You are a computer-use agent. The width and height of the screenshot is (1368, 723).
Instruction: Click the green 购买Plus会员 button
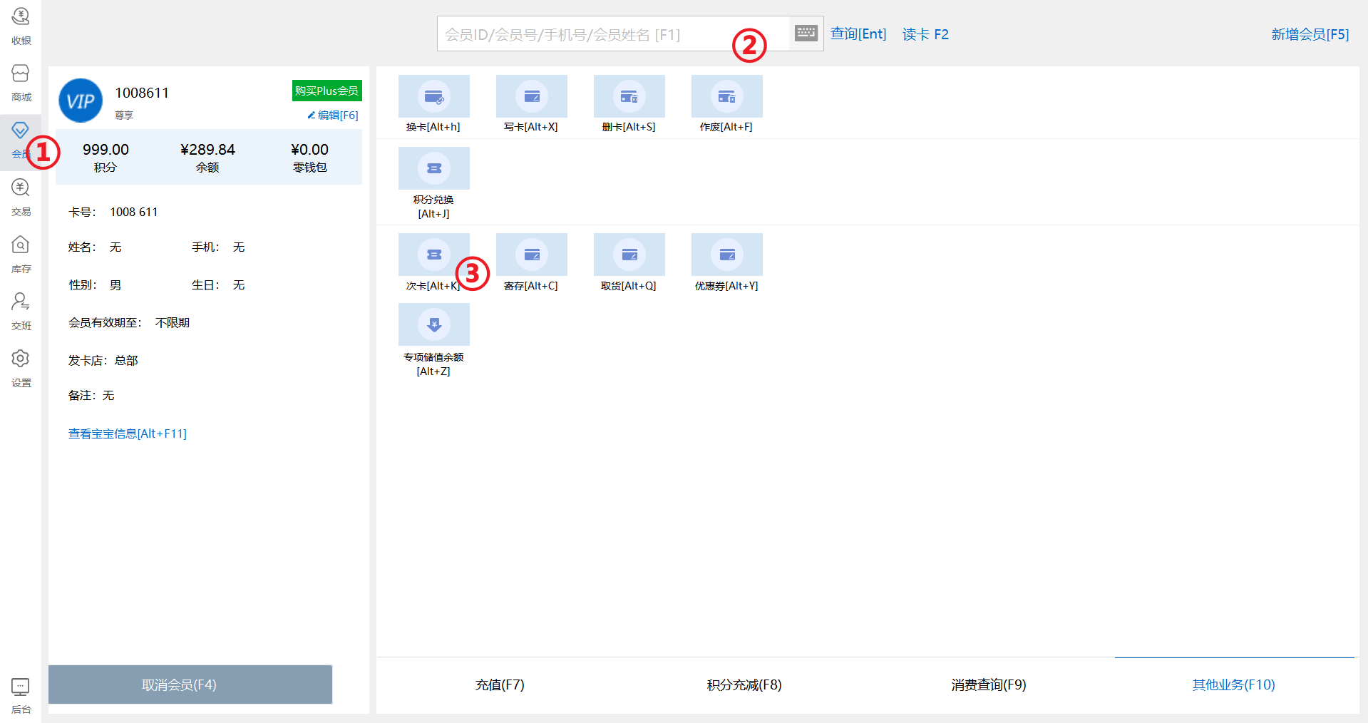[x=326, y=91]
